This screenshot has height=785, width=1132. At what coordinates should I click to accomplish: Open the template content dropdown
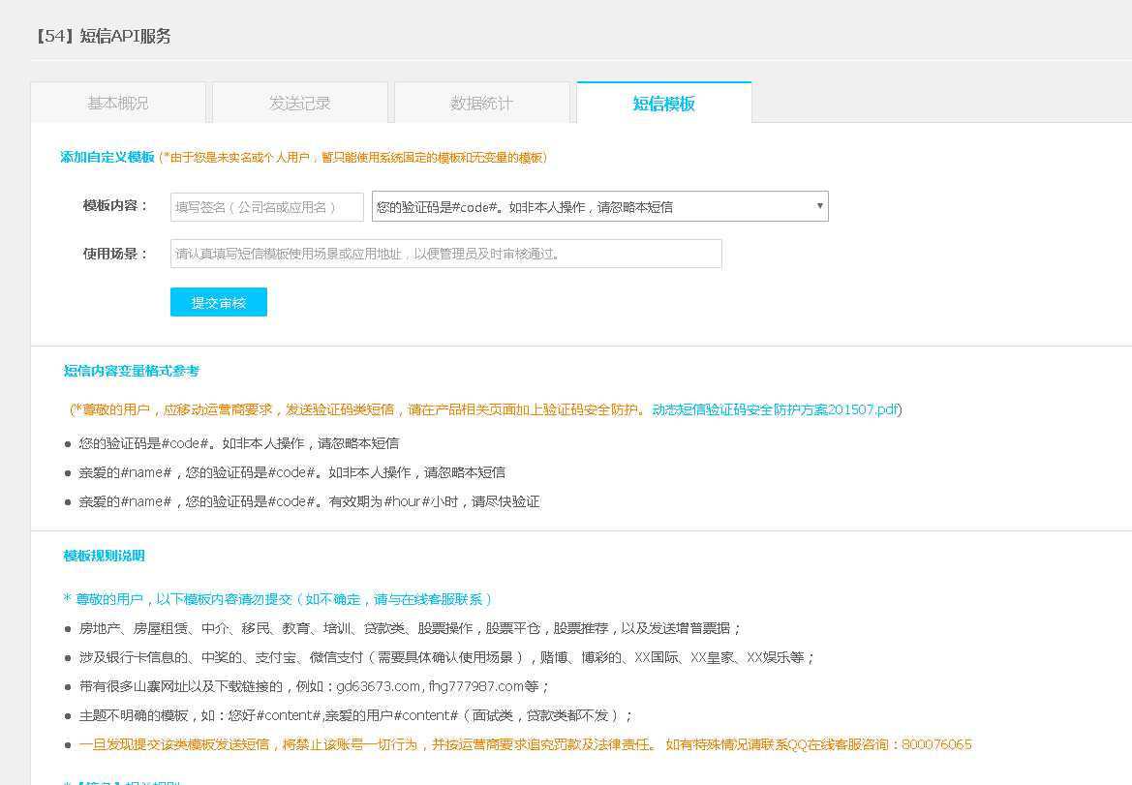coord(600,206)
